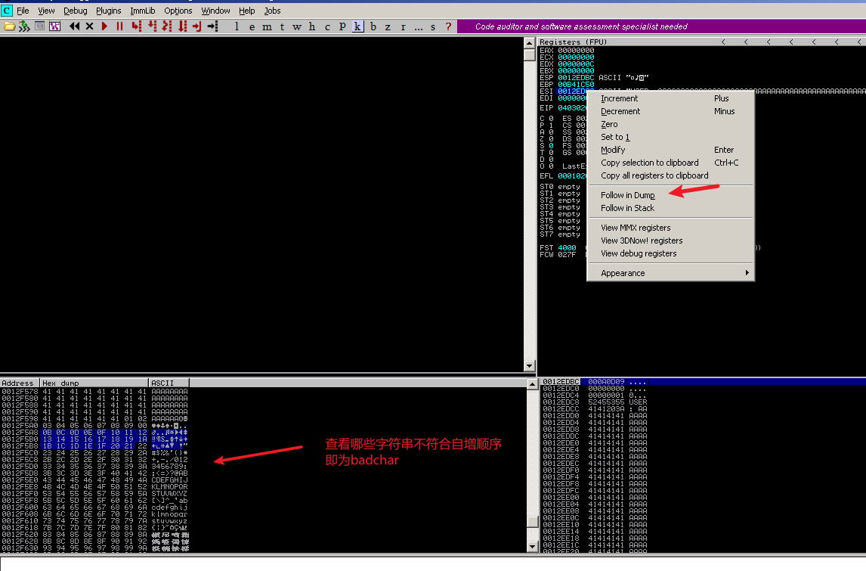The image size is (866, 571).
Task: Show CPU window via 'c' icon
Action: click(327, 26)
